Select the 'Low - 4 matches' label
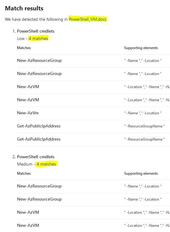Screen dimensions: 170x232 click(32, 38)
